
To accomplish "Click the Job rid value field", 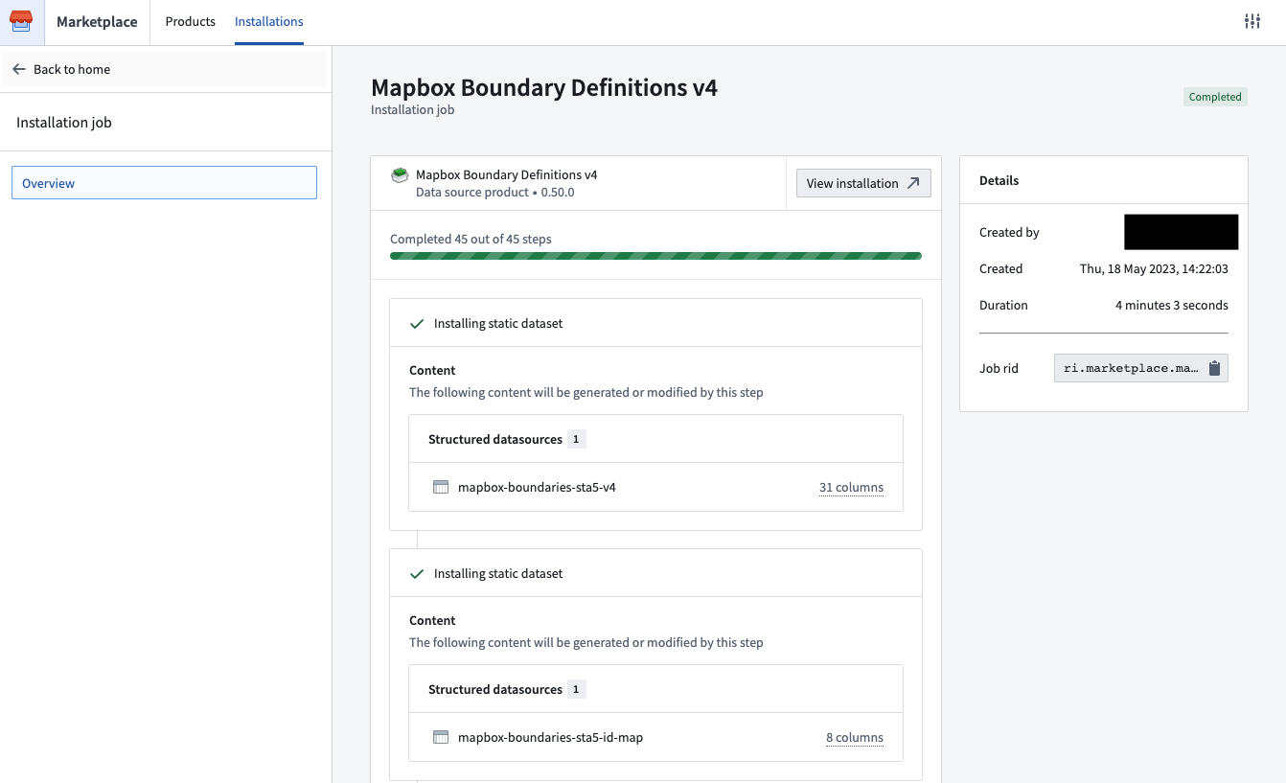I will [x=1140, y=368].
